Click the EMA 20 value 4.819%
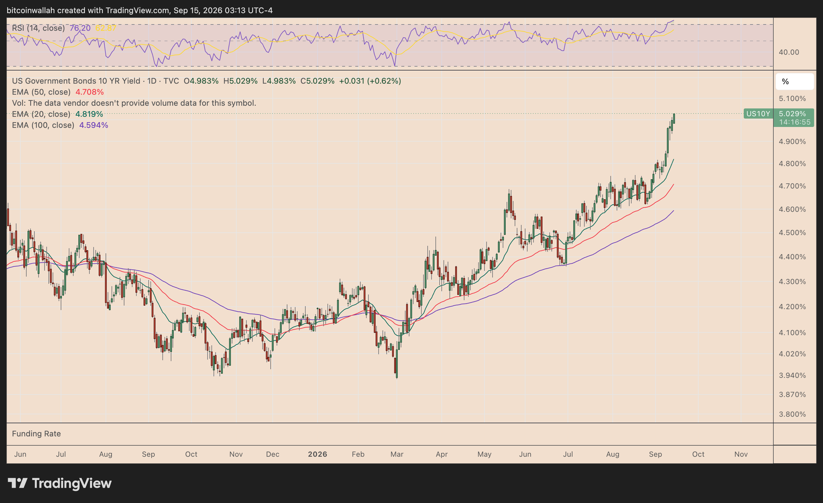 click(89, 114)
